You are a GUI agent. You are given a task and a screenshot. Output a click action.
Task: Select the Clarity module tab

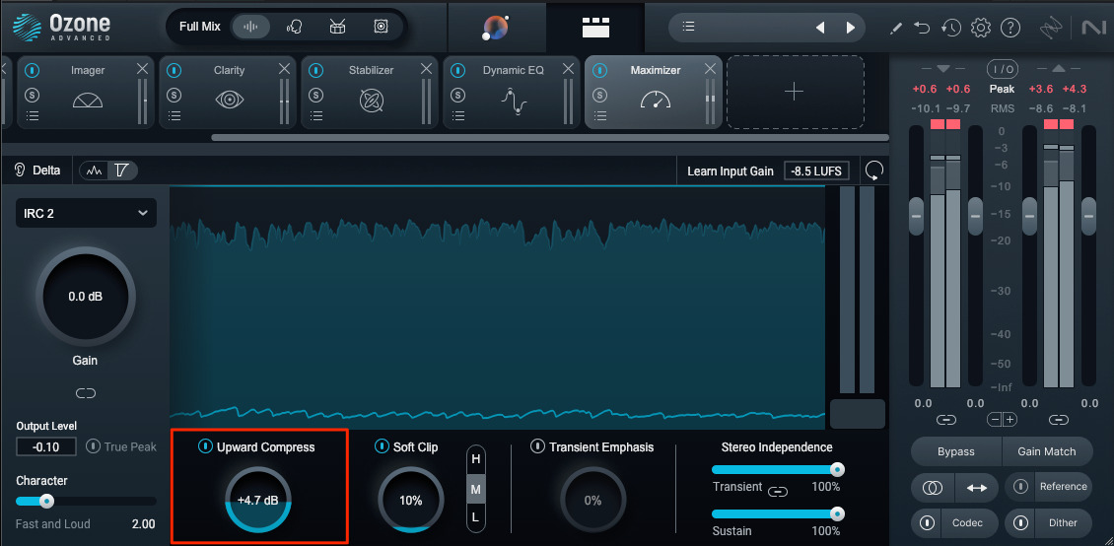coord(228,92)
